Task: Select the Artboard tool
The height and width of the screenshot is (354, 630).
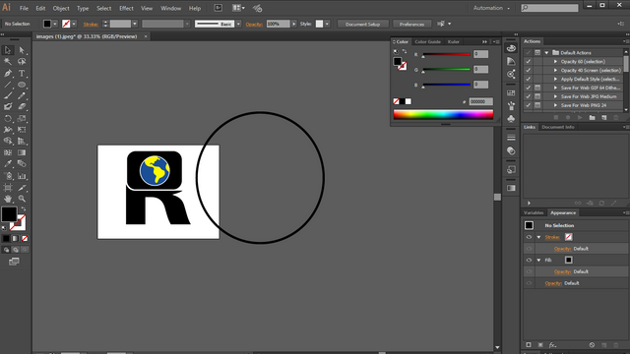Action: pyautogui.click(x=8, y=188)
